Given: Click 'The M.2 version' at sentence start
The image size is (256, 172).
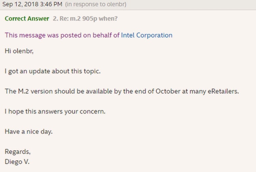Looking at the screenshot, I should pos(25,91).
